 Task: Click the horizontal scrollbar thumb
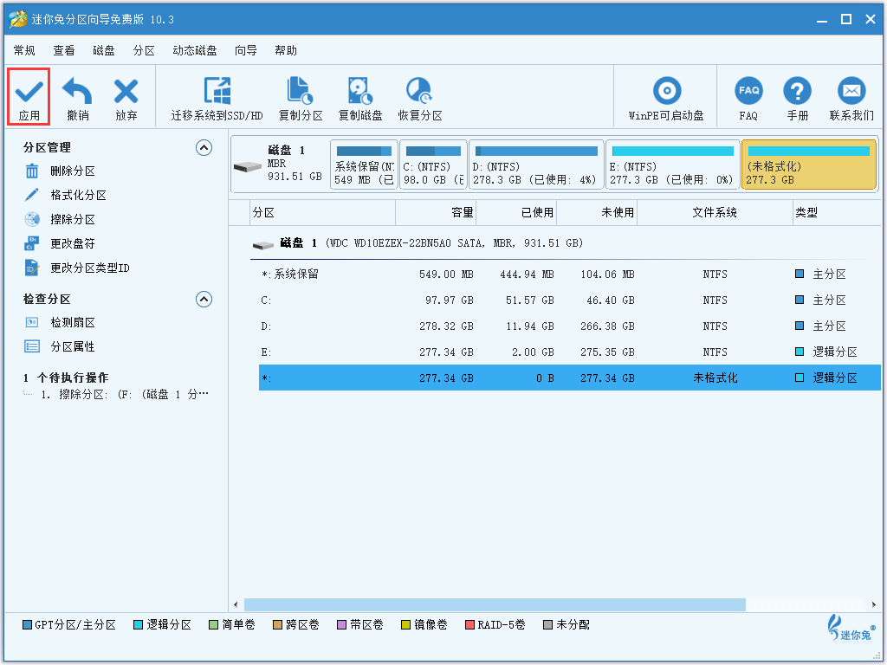(495, 604)
